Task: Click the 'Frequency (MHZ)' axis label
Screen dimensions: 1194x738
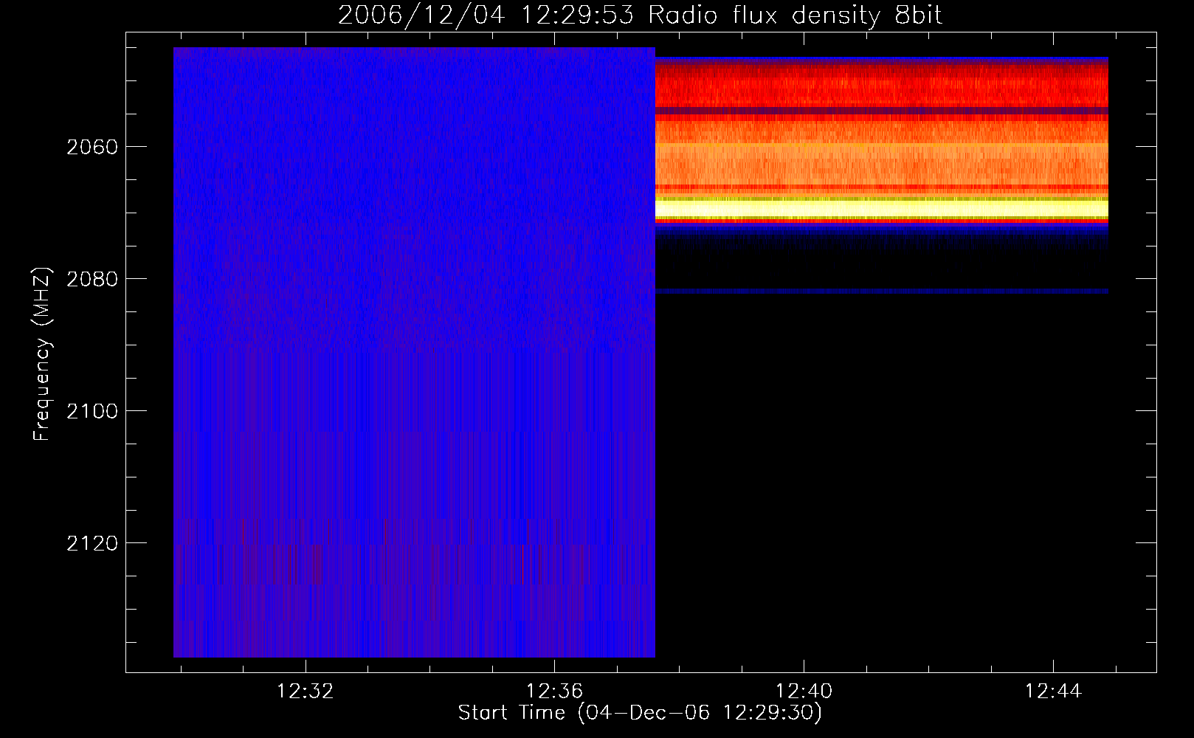Action: tap(42, 354)
